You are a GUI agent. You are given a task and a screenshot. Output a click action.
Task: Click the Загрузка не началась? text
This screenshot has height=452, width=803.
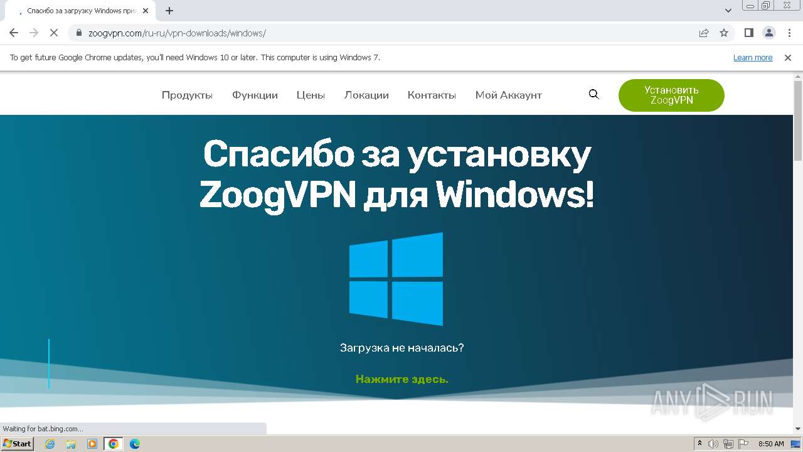402,348
